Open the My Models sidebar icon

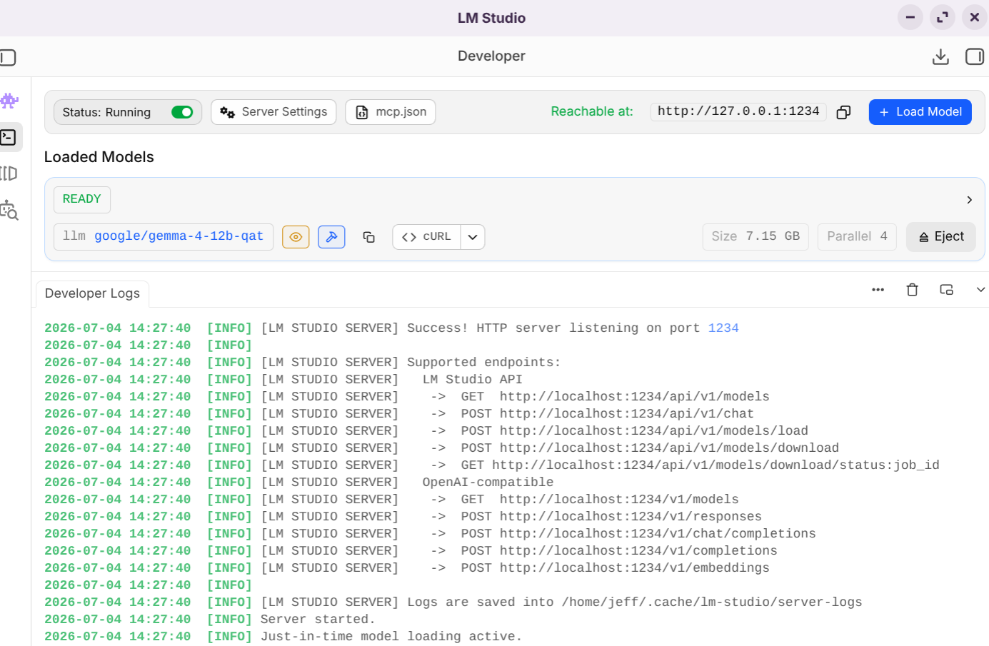coord(9,173)
